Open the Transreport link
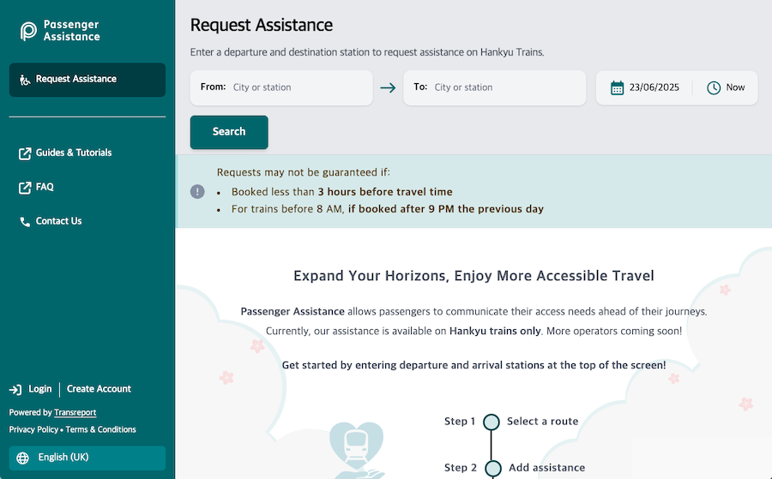The image size is (772, 479). pyautogui.click(x=75, y=413)
